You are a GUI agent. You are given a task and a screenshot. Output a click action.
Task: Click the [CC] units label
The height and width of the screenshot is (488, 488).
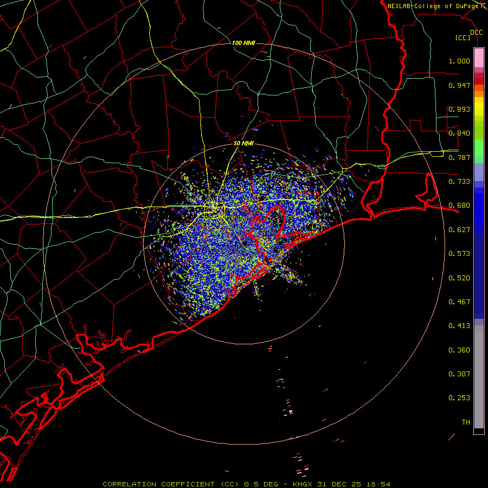pyautogui.click(x=463, y=37)
